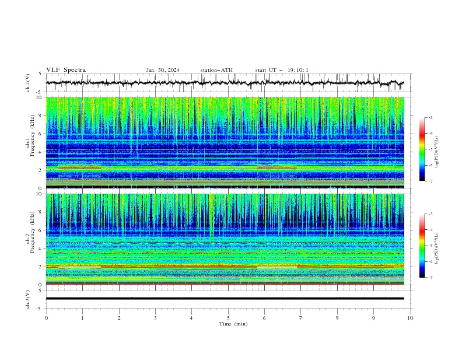Click the ch.1 spectrogram color scale bar
462x357 pixels.
click(x=422, y=149)
